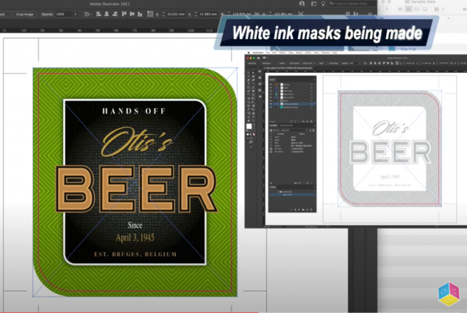Hide the Background Pattern layer

(271, 105)
